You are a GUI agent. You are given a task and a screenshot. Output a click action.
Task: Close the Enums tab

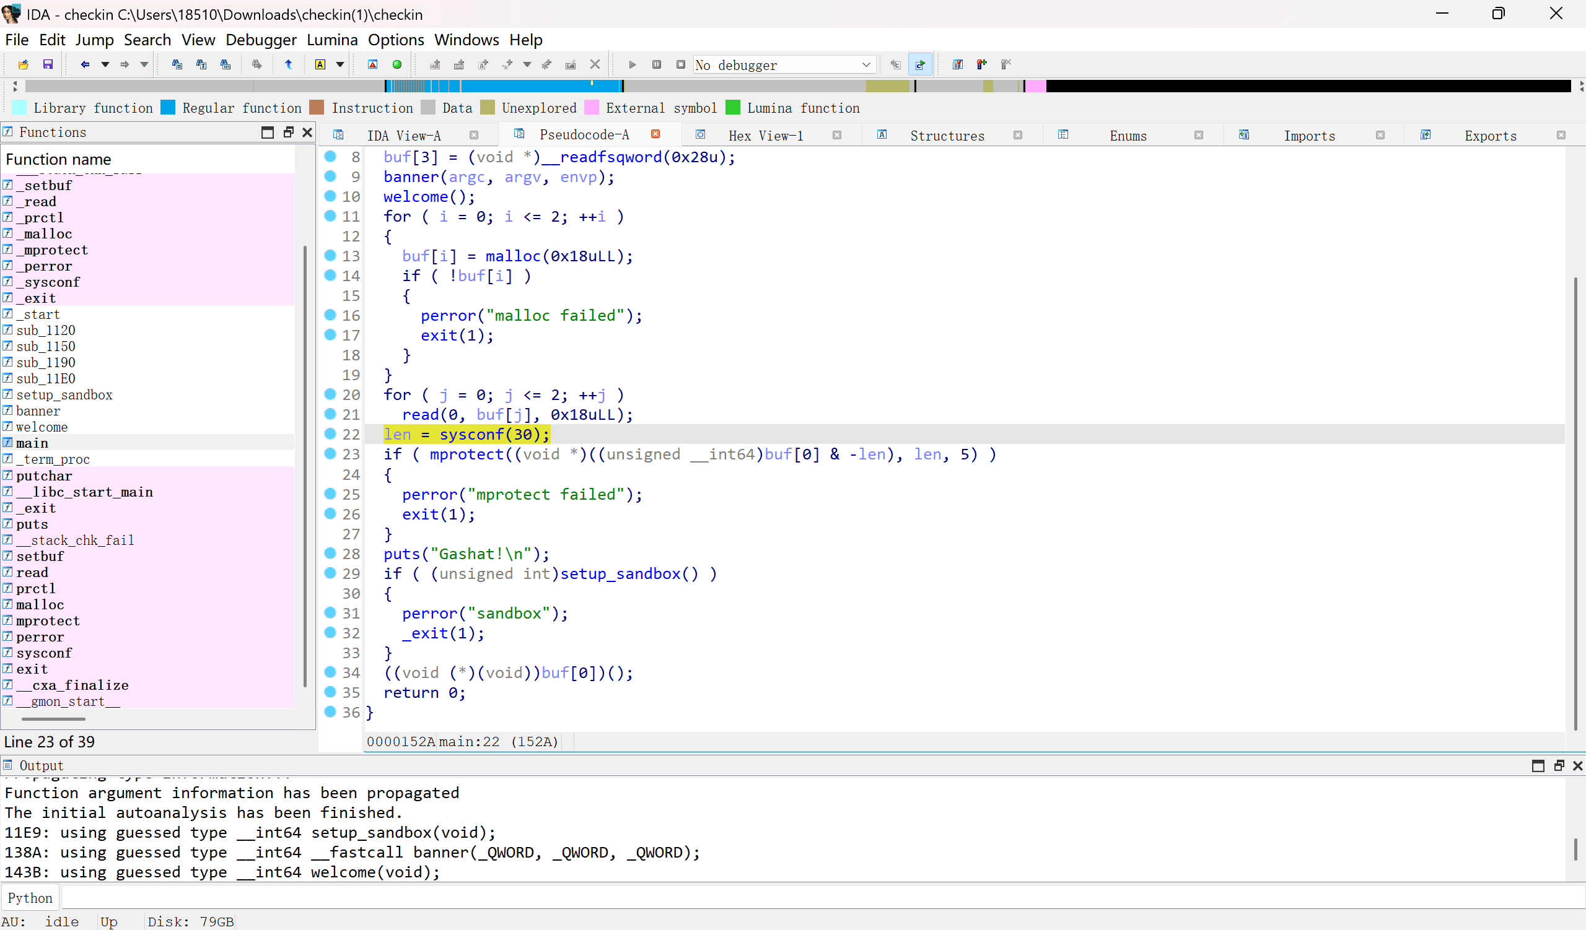(x=1198, y=135)
